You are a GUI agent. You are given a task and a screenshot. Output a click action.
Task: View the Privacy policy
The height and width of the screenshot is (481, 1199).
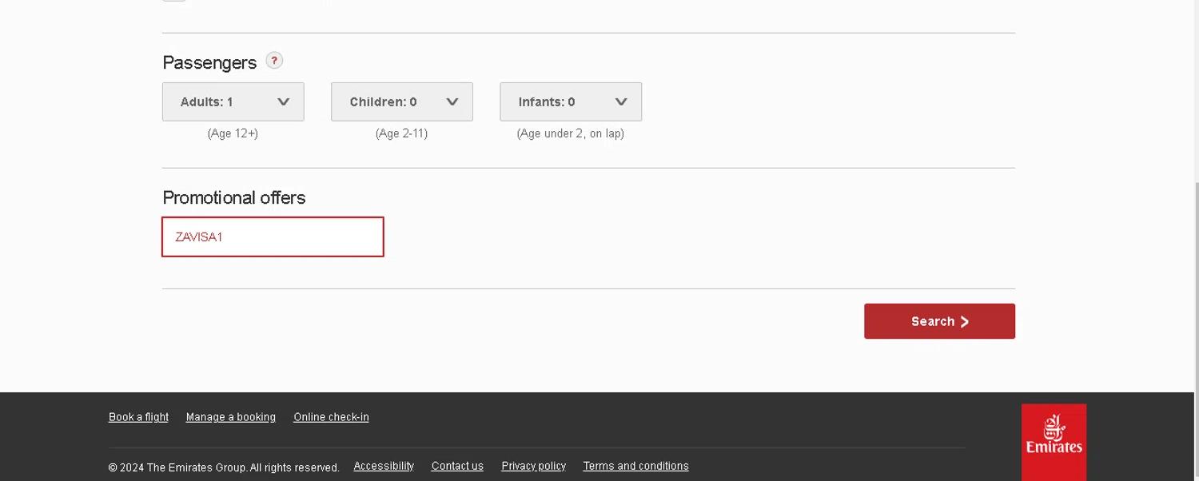533,466
